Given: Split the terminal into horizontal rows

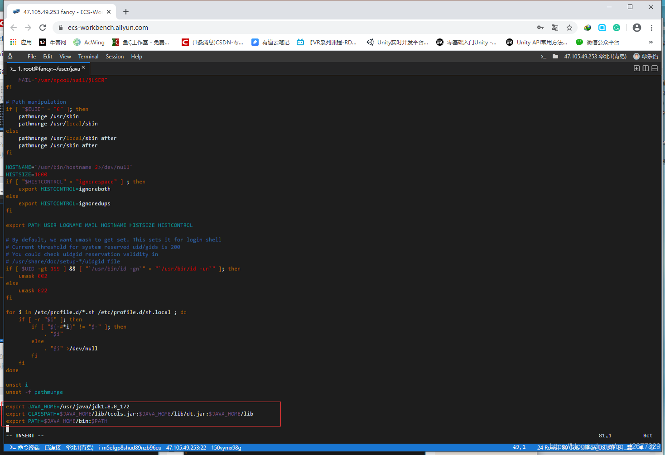Looking at the screenshot, I should [655, 68].
